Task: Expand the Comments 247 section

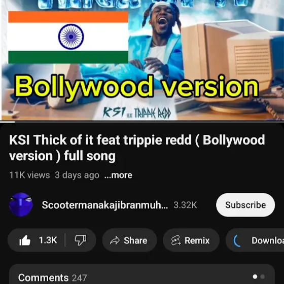Action: pos(142,274)
